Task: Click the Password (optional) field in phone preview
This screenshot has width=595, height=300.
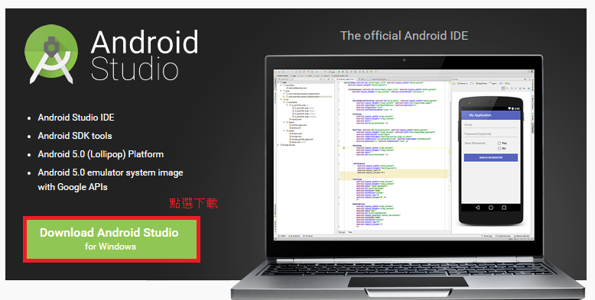Action: click(x=491, y=134)
